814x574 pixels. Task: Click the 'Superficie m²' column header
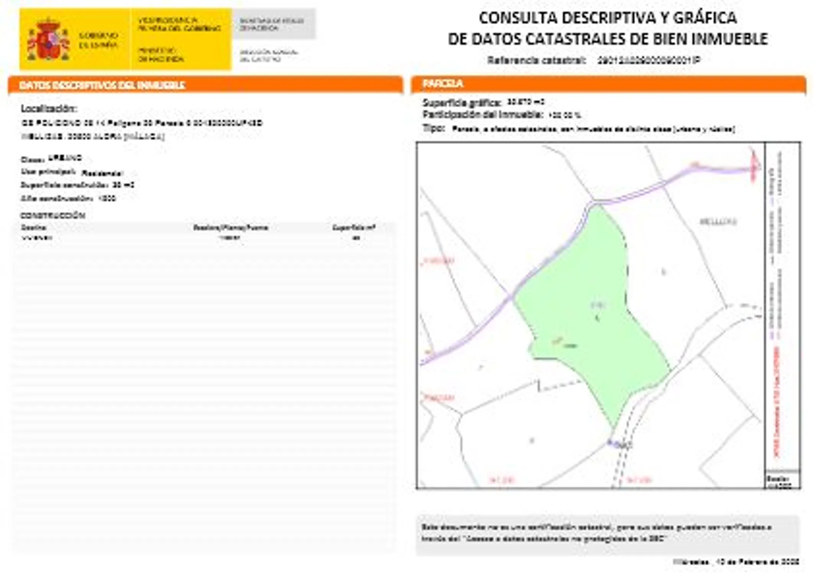click(353, 228)
